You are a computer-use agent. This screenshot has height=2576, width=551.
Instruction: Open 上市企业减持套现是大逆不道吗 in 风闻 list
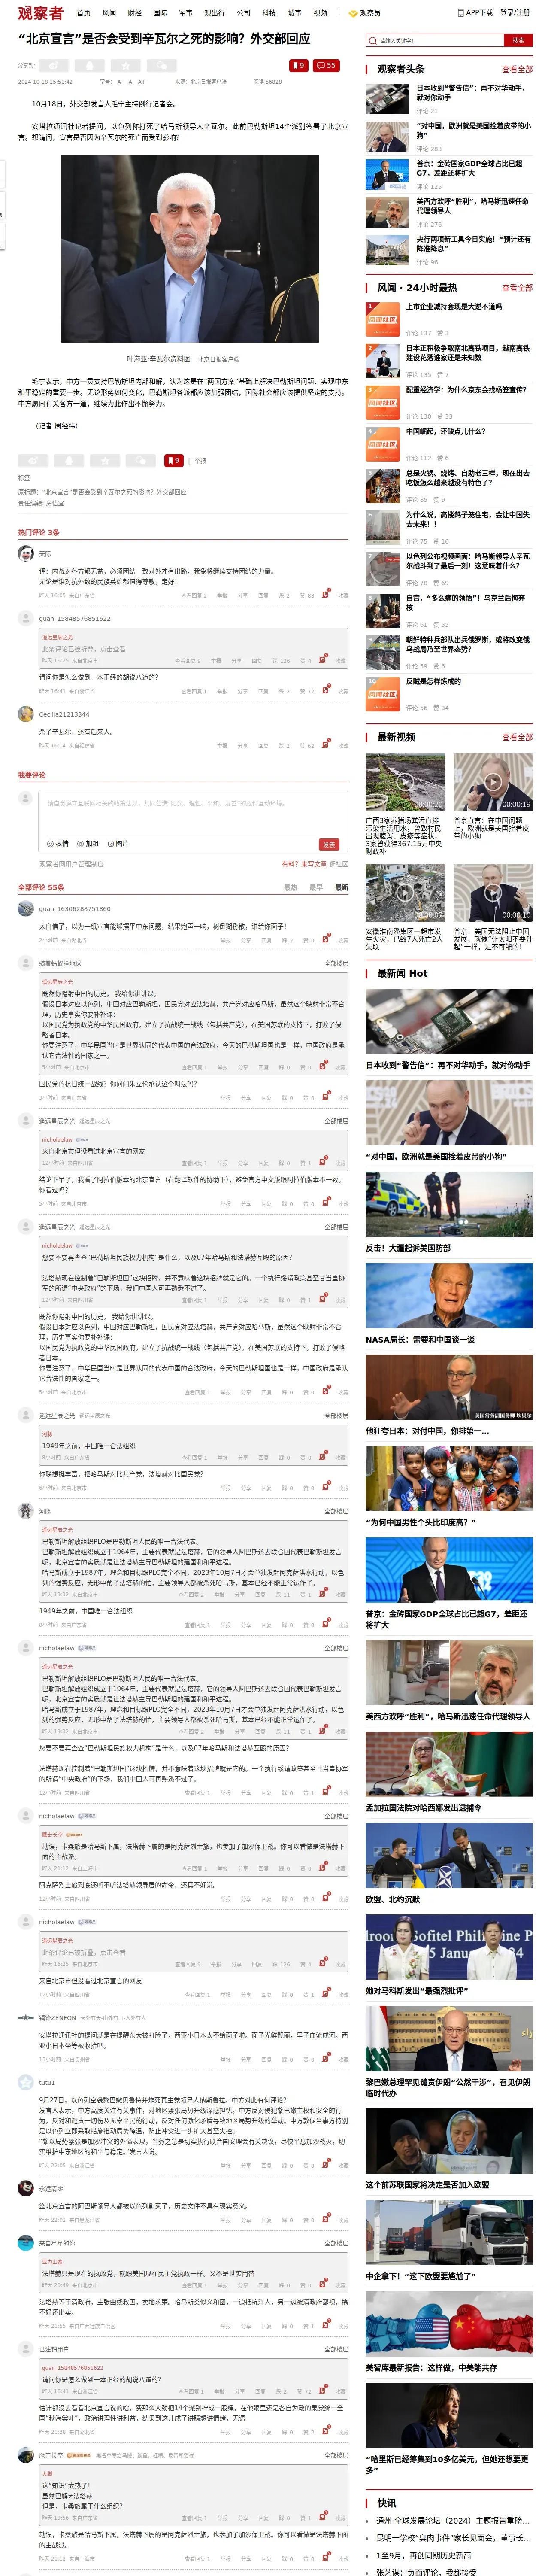tap(454, 307)
